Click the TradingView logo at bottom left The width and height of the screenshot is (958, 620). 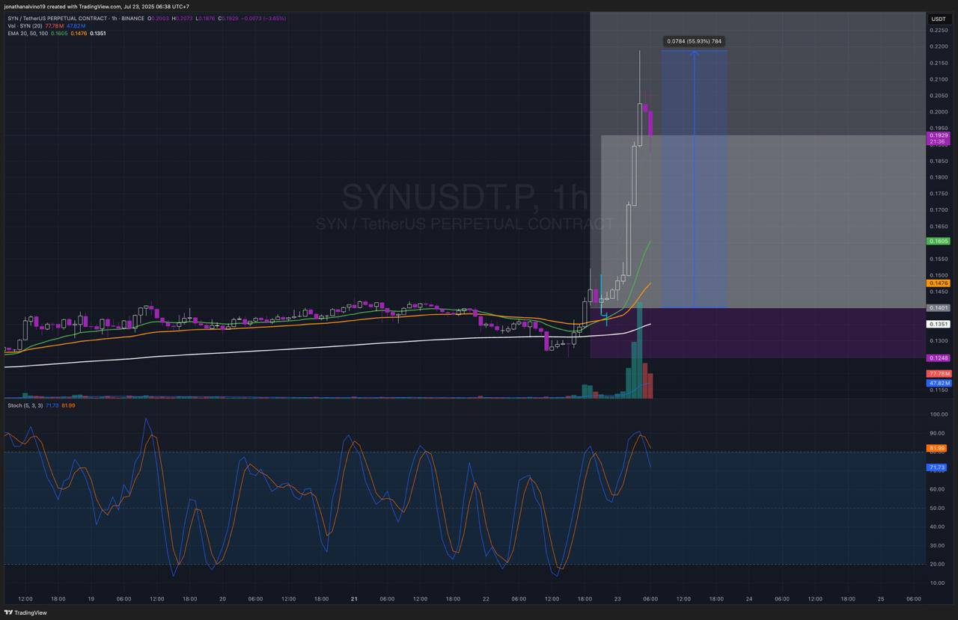[x=26, y=613]
